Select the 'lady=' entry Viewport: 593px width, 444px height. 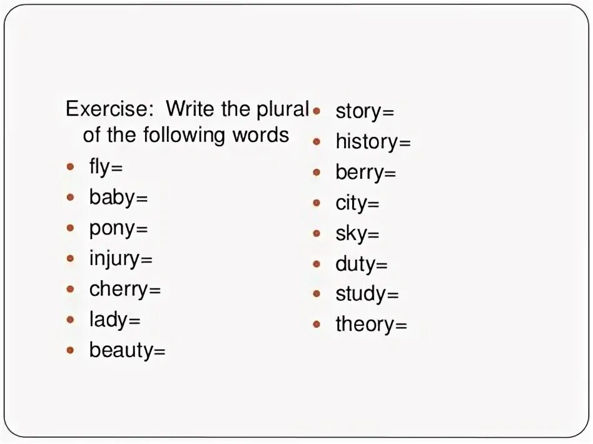point(115,320)
